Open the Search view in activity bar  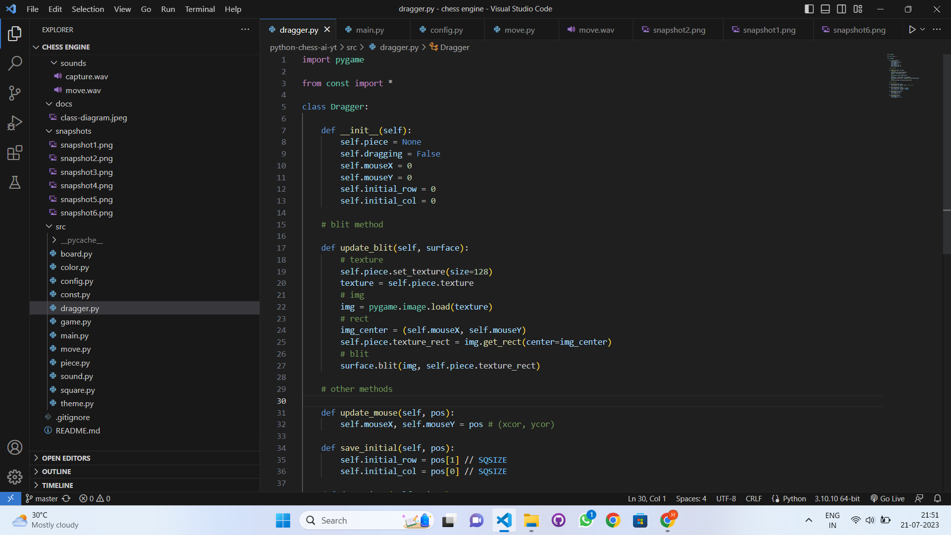pyautogui.click(x=15, y=63)
